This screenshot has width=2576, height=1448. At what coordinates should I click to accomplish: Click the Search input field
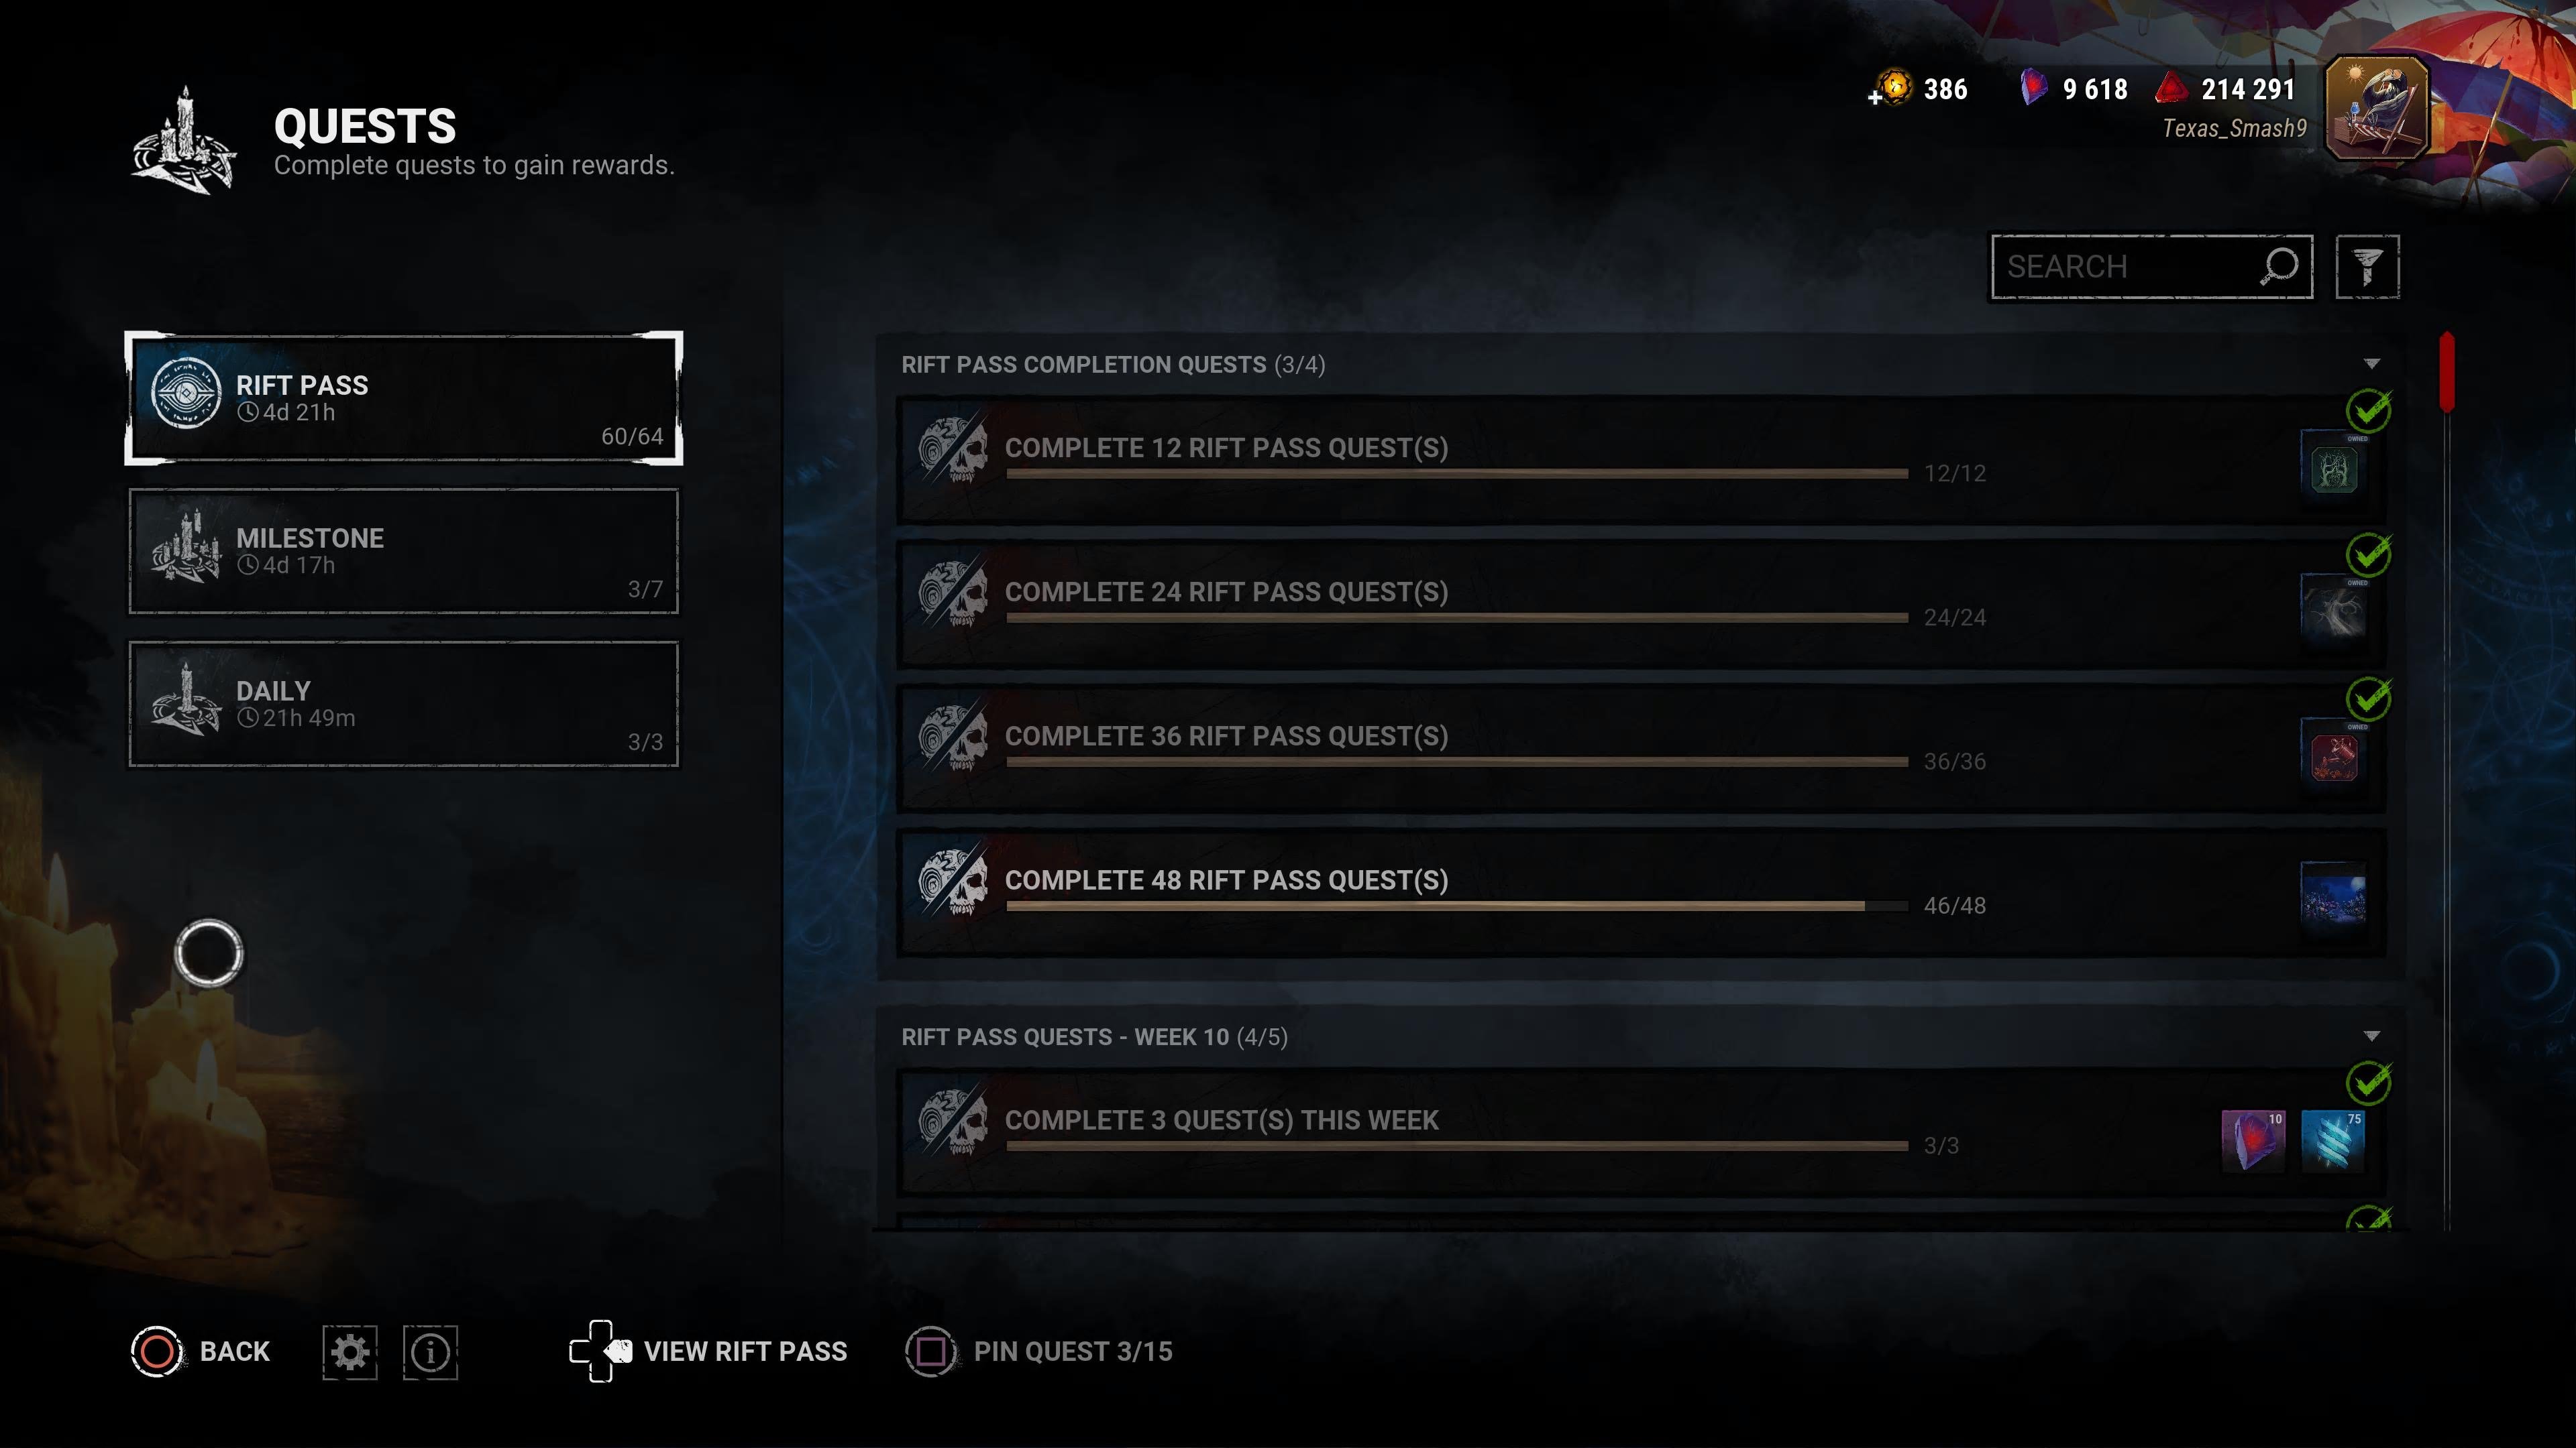point(2152,267)
